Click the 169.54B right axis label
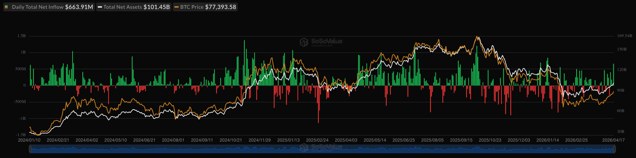Screen dimensions: 636x158 pos(624,36)
